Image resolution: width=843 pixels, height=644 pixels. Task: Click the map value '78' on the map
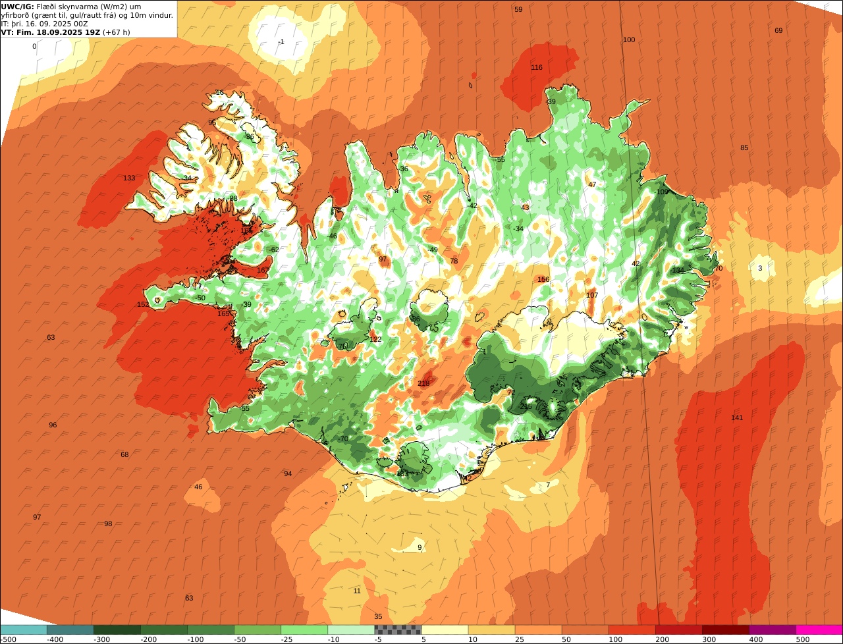point(454,261)
